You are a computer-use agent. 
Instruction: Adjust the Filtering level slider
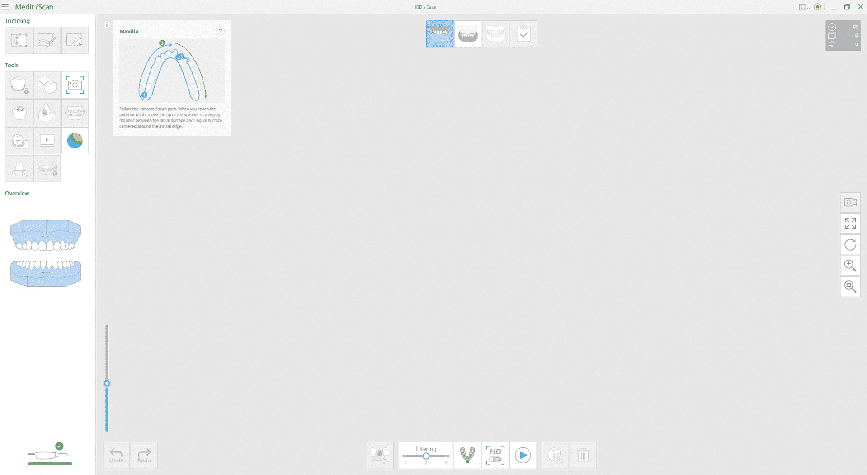point(425,456)
